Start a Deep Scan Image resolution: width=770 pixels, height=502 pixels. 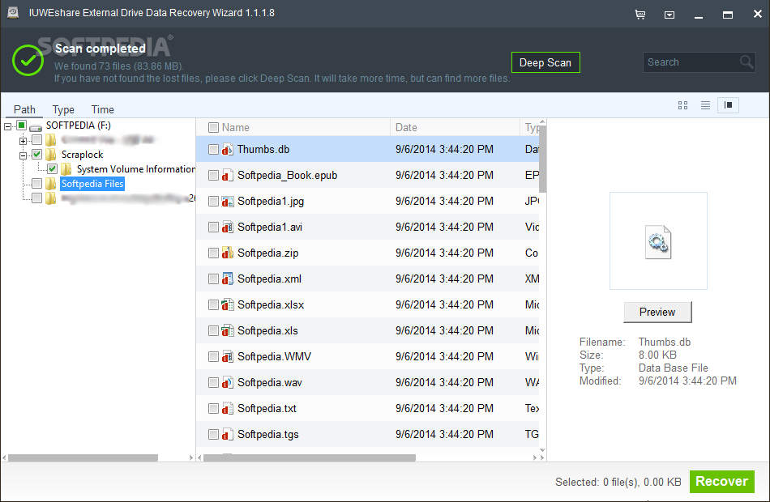pos(545,62)
